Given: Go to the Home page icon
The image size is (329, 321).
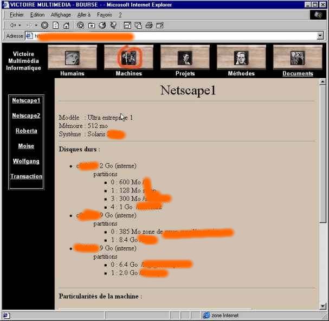Looking at the screenshot, I should click(x=66, y=25).
